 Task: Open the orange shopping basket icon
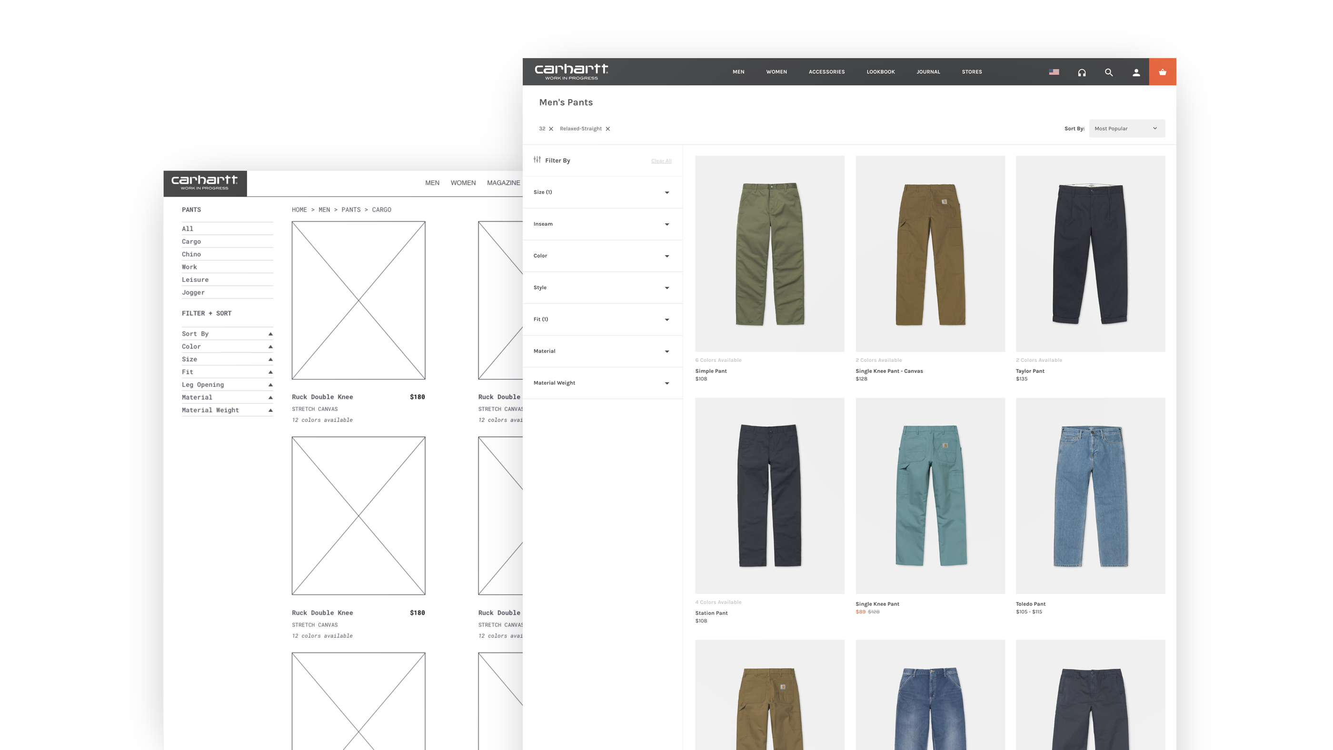pos(1162,72)
